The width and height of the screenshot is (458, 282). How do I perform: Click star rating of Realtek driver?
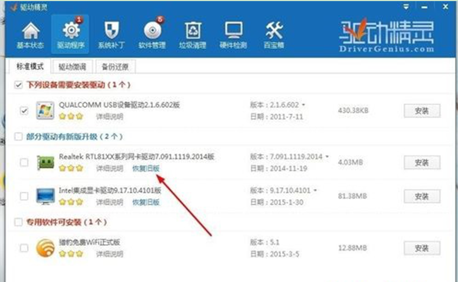click(x=71, y=168)
